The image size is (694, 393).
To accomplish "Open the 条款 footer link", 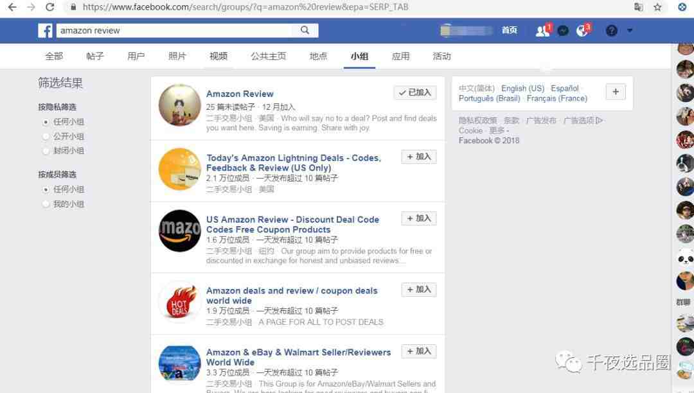I will 512,120.
